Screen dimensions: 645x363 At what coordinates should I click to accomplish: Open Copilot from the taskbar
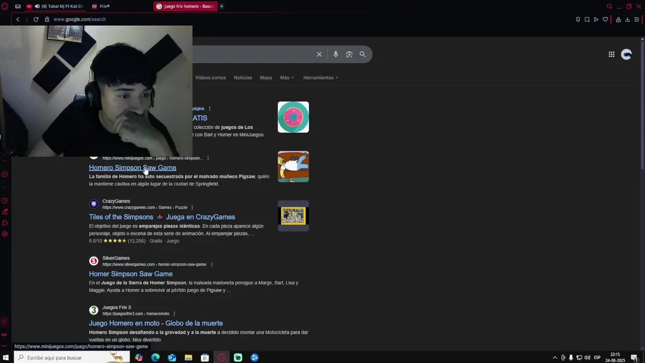pyautogui.click(x=139, y=357)
